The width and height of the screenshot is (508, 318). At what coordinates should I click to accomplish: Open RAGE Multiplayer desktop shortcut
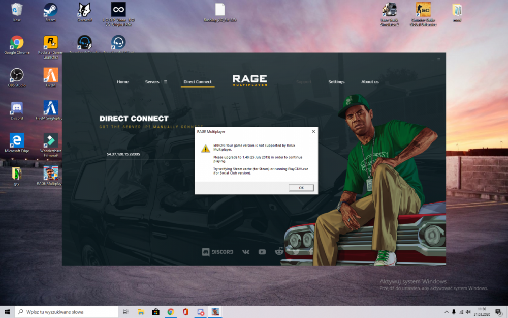pyautogui.click(x=49, y=176)
